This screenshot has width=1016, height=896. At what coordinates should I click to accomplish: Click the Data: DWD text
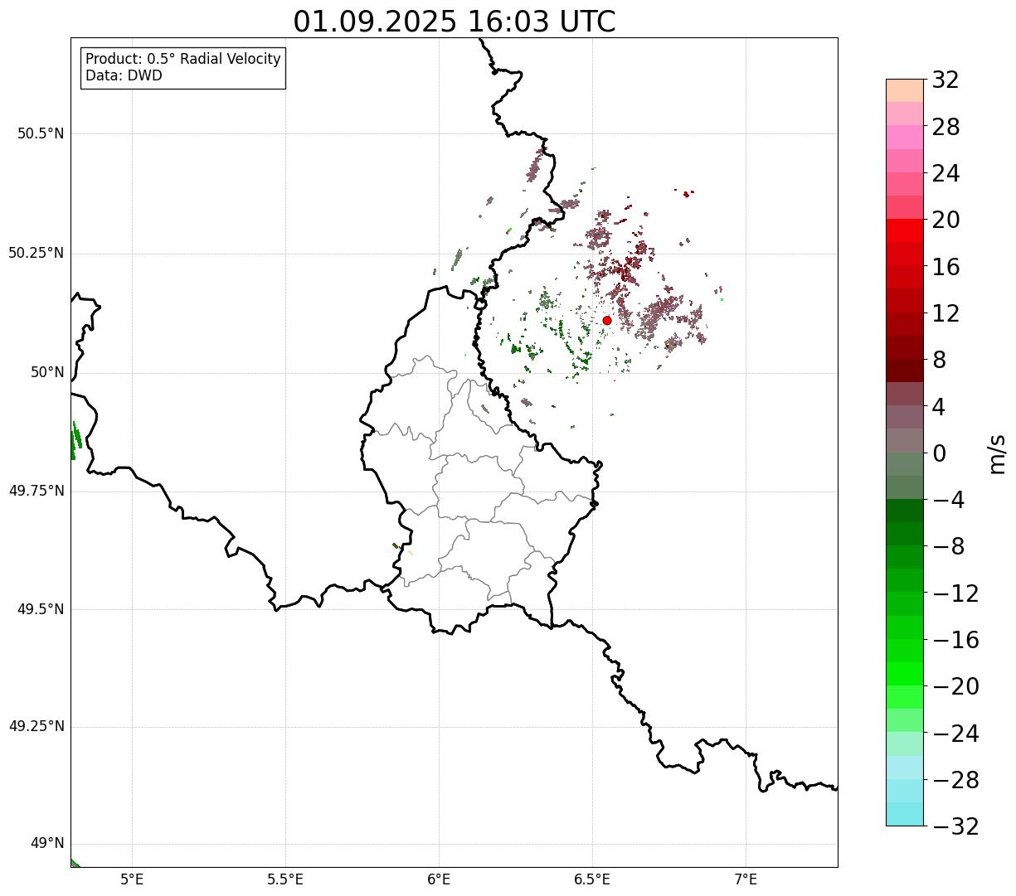(124, 75)
